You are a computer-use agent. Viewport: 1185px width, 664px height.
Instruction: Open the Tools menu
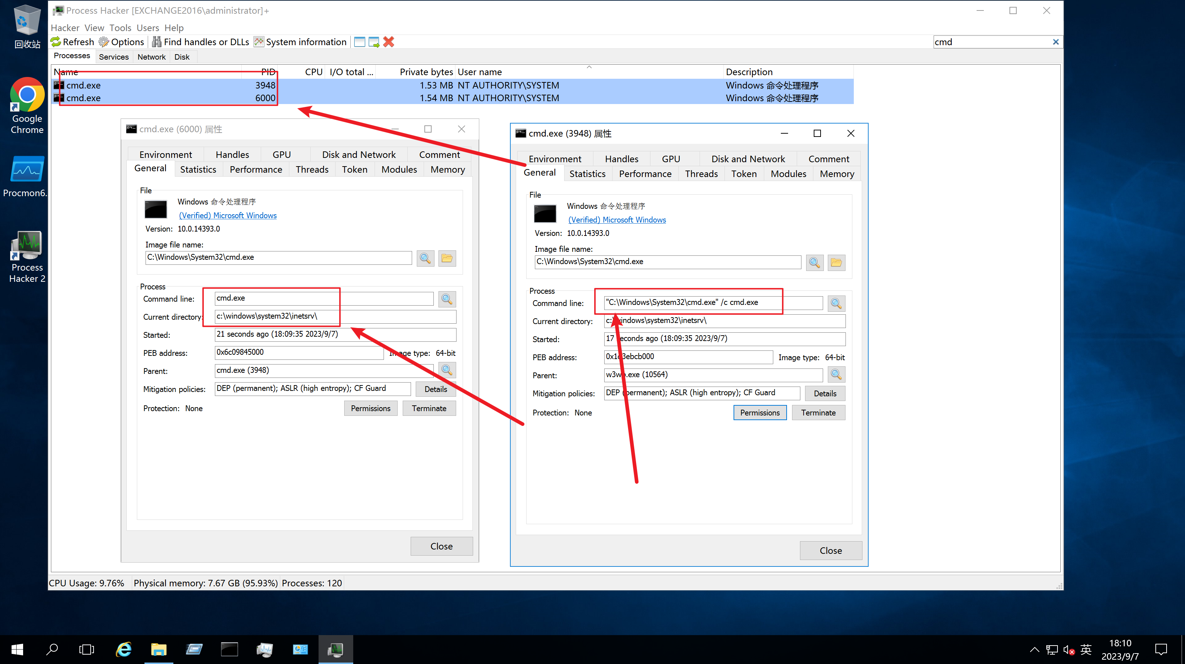[120, 28]
